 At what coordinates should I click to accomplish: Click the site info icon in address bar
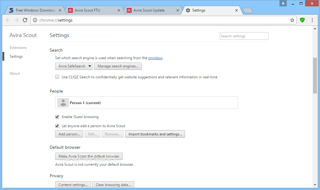(35, 20)
